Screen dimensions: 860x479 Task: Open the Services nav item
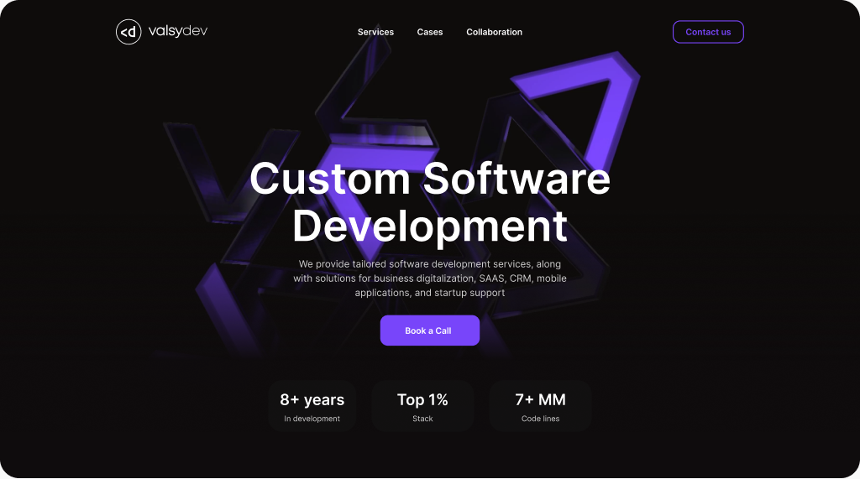tap(375, 32)
